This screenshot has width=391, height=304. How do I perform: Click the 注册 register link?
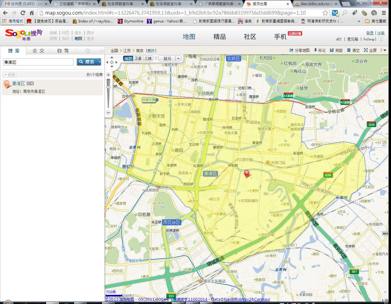[x=381, y=33]
